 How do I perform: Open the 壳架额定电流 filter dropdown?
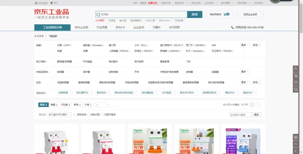click(211, 93)
